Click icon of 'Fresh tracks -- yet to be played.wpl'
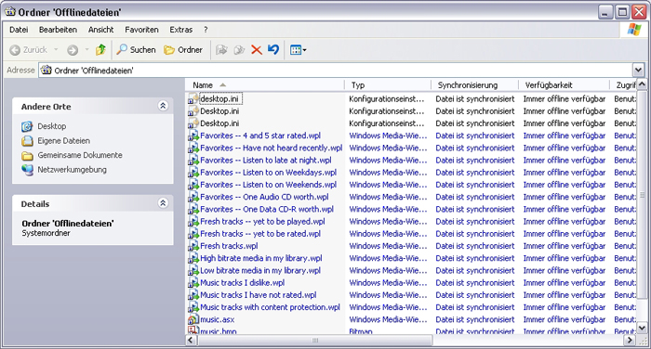The image size is (651, 349). click(x=193, y=222)
